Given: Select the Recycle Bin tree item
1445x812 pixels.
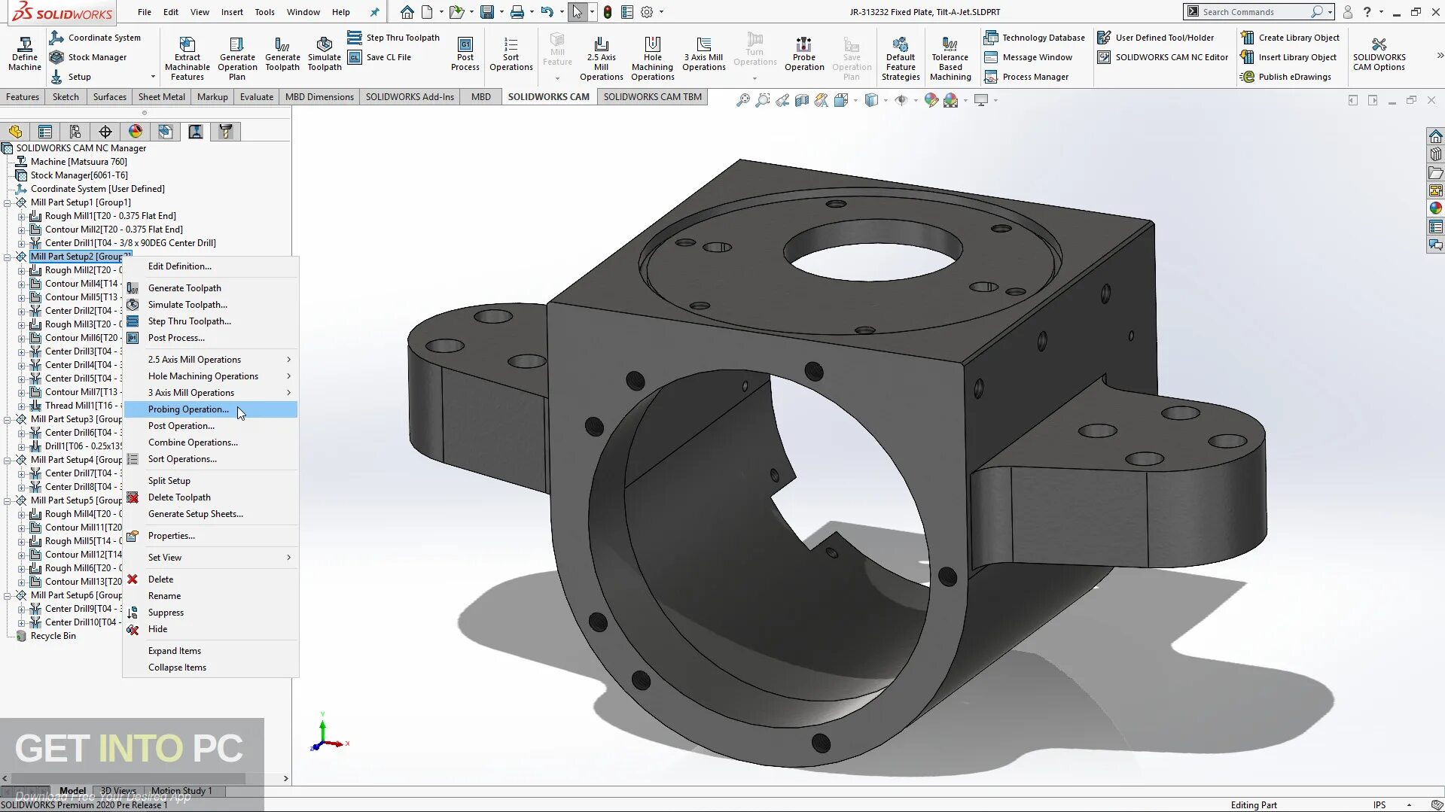Looking at the screenshot, I should [53, 636].
